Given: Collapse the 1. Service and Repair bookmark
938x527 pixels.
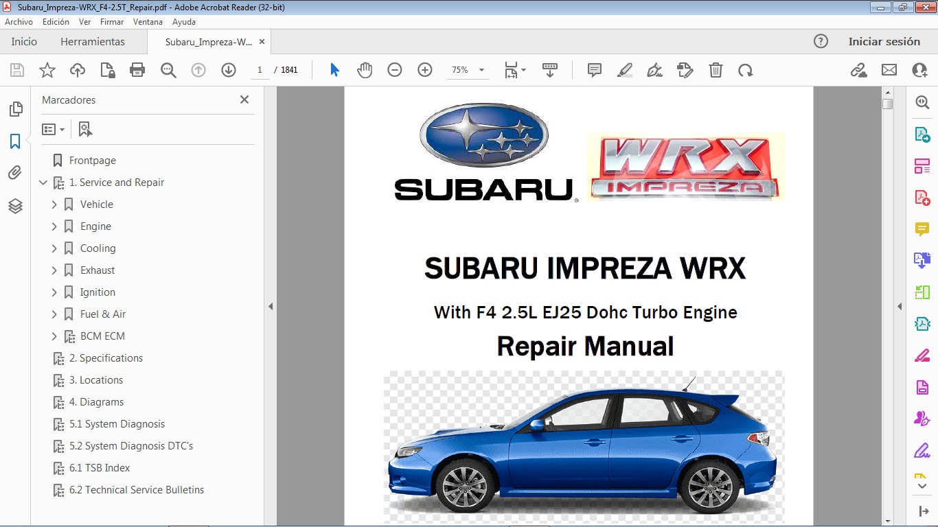Looking at the screenshot, I should click(43, 183).
